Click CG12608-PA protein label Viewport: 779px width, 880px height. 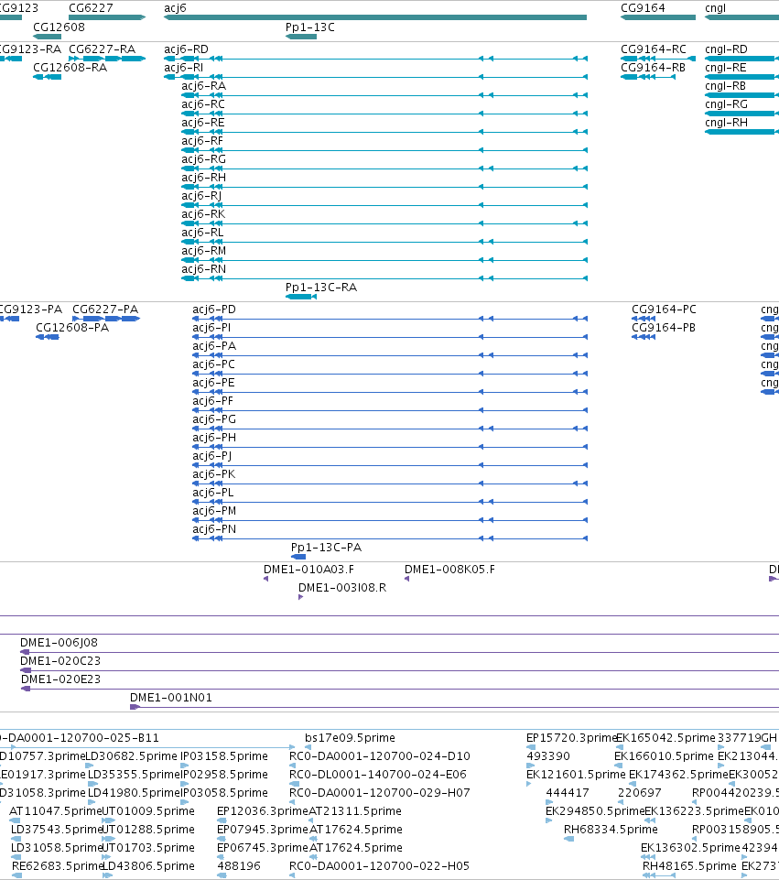coord(72,328)
